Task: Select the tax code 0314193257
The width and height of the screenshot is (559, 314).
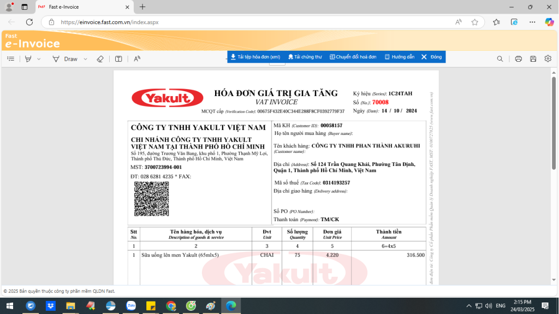Action: point(336,183)
